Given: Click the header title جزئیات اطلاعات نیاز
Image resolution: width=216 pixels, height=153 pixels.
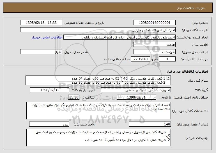Looking at the screenshot, I should point(191,8).
